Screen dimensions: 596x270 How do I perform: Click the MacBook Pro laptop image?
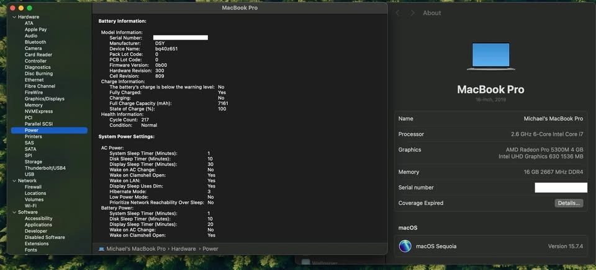[x=490, y=56]
